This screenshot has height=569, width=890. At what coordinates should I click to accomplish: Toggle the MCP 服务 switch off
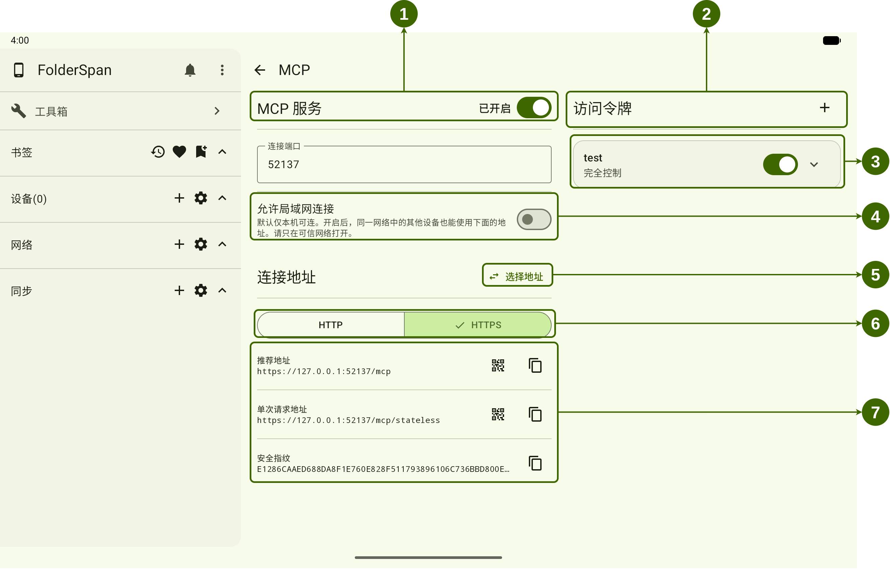tap(534, 108)
